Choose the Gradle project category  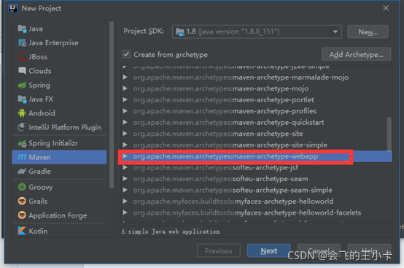click(x=59, y=172)
